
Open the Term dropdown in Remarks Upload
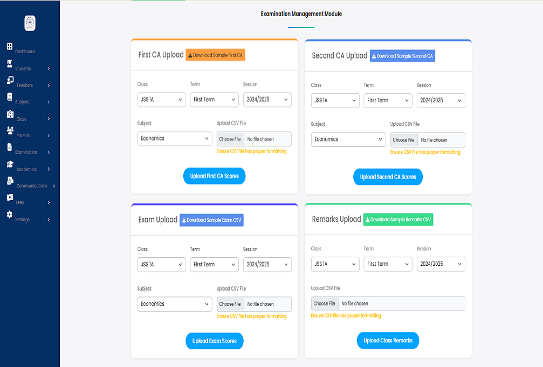coord(388,264)
